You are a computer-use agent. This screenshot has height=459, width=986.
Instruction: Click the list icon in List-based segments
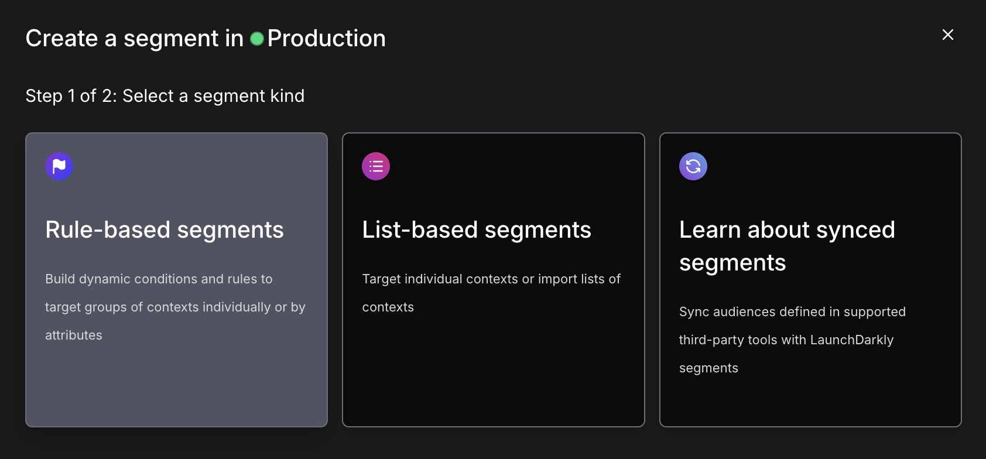point(376,166)
